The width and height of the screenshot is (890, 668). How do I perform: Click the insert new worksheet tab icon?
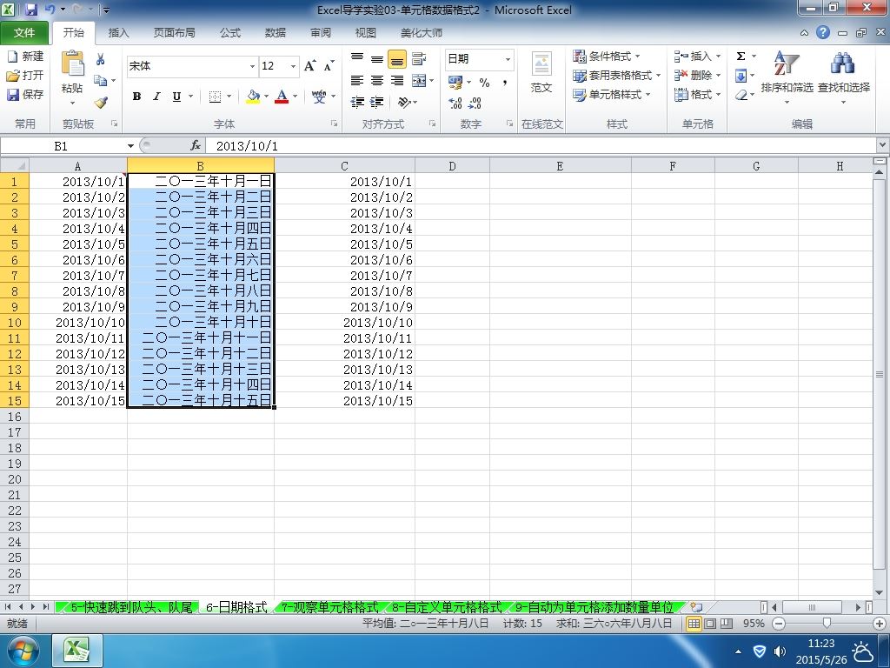click(696, 606)
